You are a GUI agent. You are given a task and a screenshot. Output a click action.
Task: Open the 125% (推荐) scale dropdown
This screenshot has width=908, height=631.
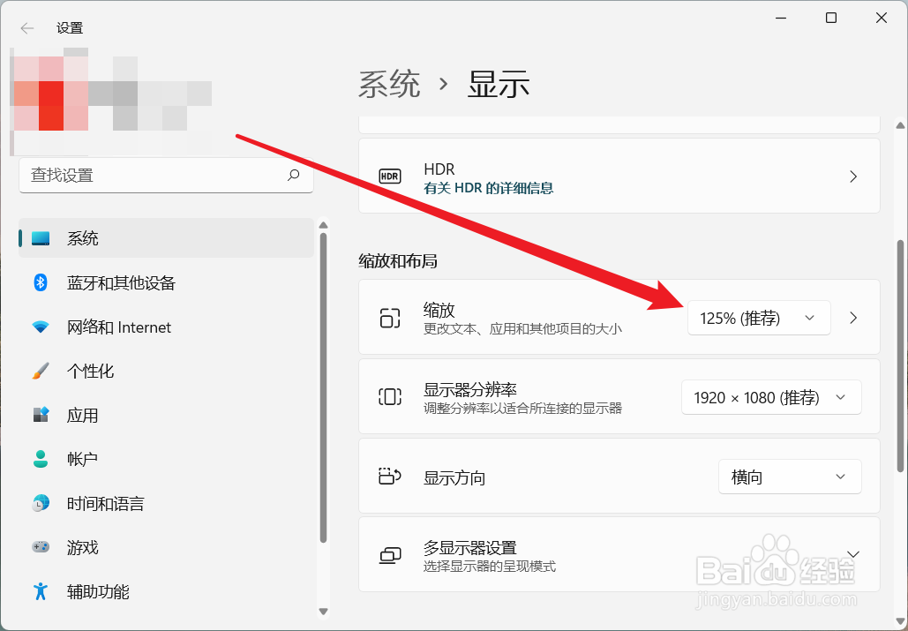pyautogui.click(x=758, y=318)
